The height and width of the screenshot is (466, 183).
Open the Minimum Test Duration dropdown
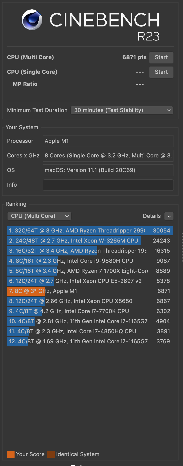click(x=122, y=110)
